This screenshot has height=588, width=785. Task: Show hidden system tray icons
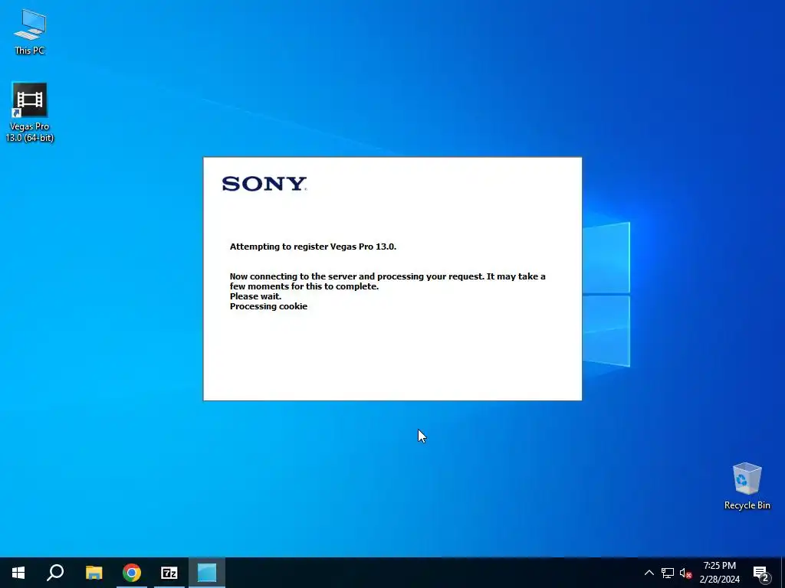(649, 573)
